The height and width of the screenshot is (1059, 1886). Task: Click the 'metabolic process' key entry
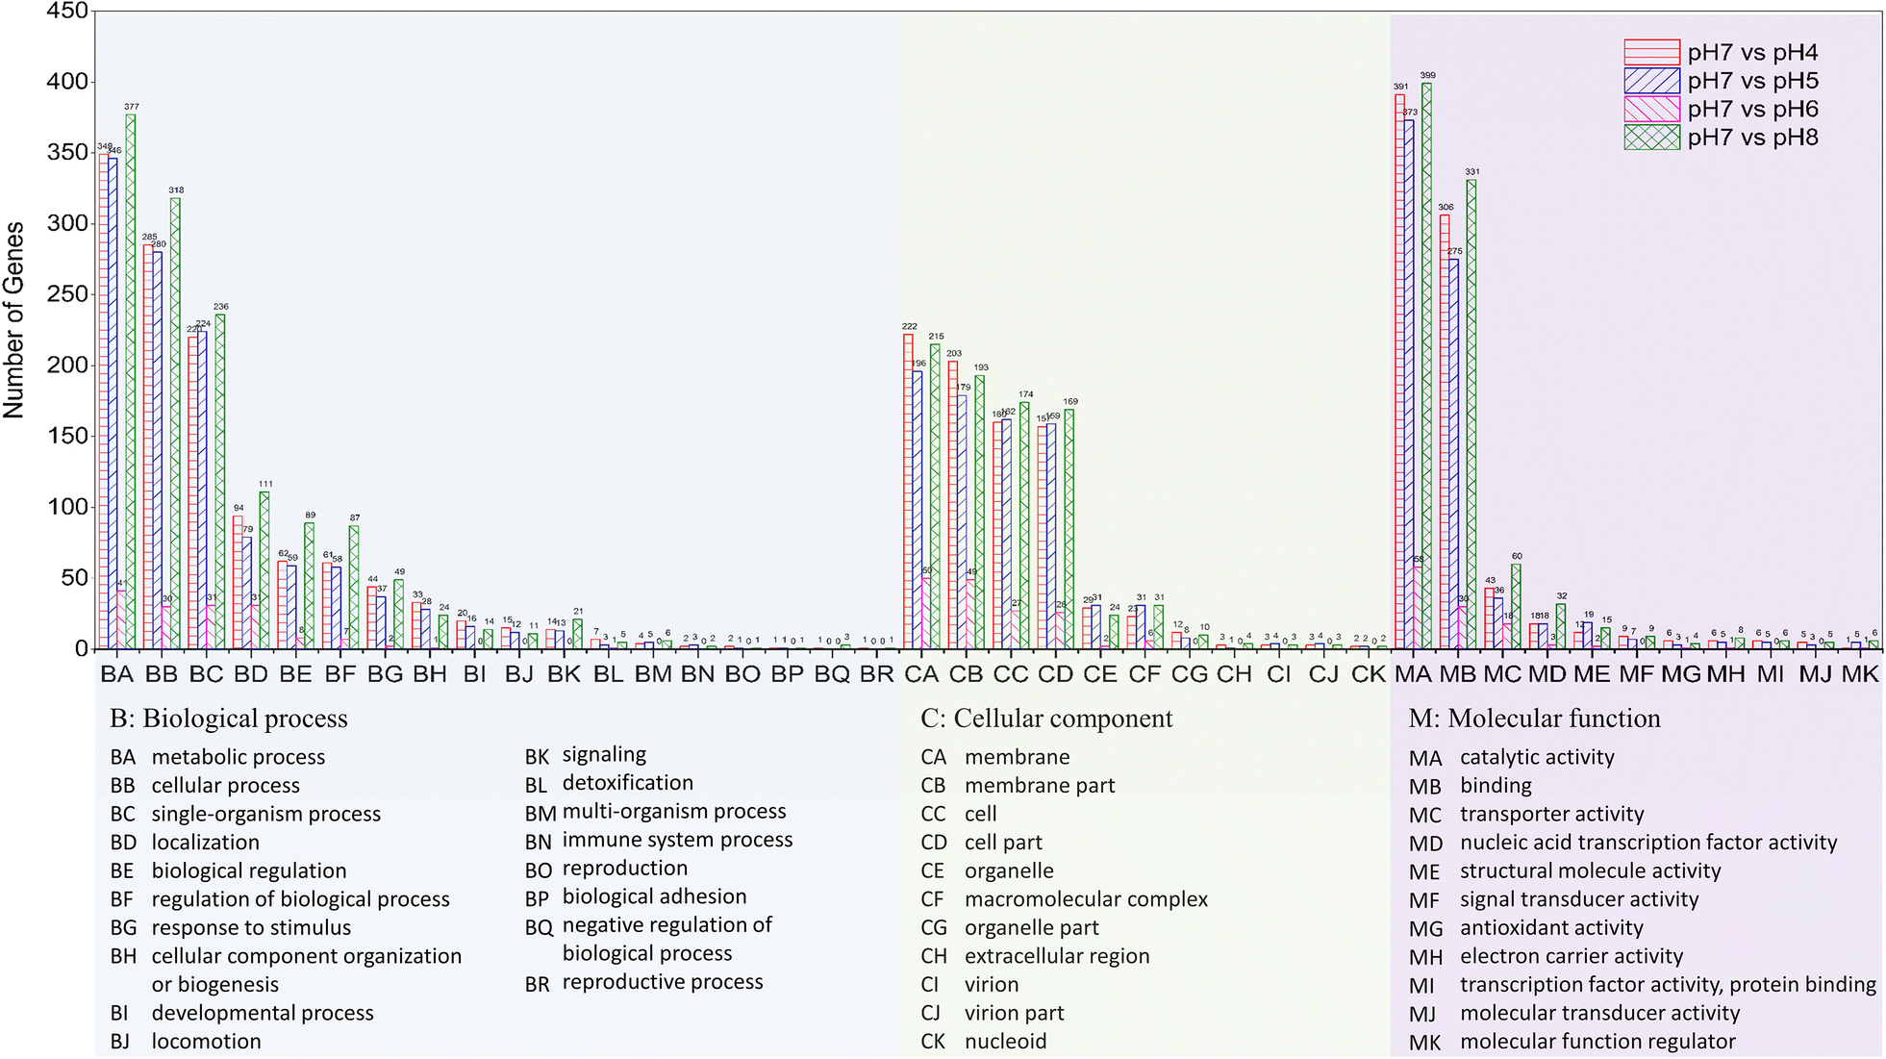239,758
